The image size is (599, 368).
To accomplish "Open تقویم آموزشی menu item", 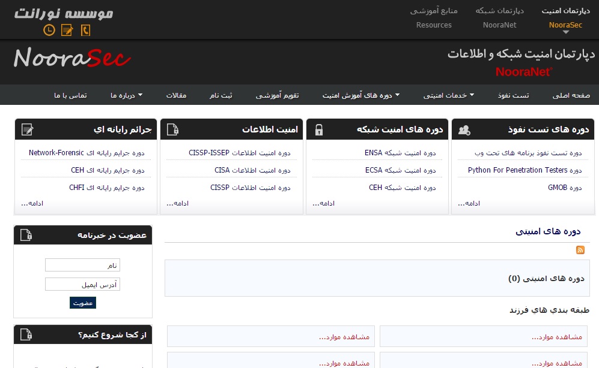I will pos(278,95).
